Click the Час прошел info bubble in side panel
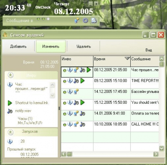 [10, 85]
